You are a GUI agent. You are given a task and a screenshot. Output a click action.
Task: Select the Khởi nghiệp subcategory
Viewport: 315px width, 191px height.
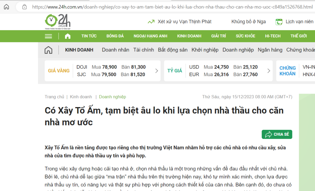(x=205, y=50)
